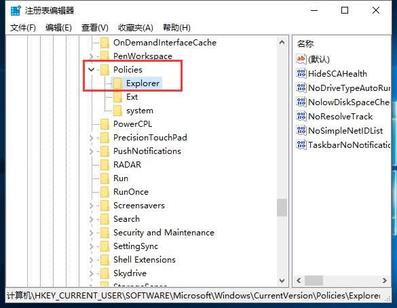Select the Ext key label

pos(132,97)
